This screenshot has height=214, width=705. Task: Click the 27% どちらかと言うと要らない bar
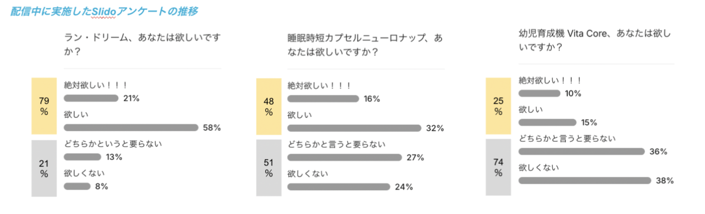[344, 158]
